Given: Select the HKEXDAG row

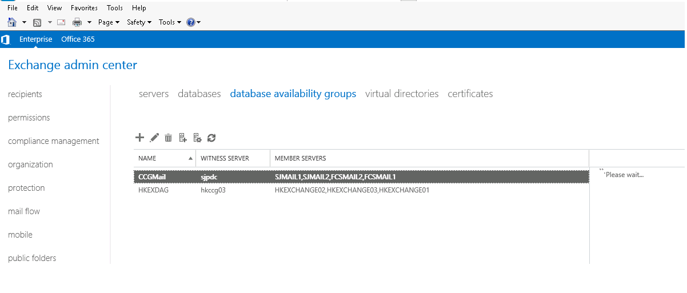Looking at the screenshot, I should click(x=361, y=190).
